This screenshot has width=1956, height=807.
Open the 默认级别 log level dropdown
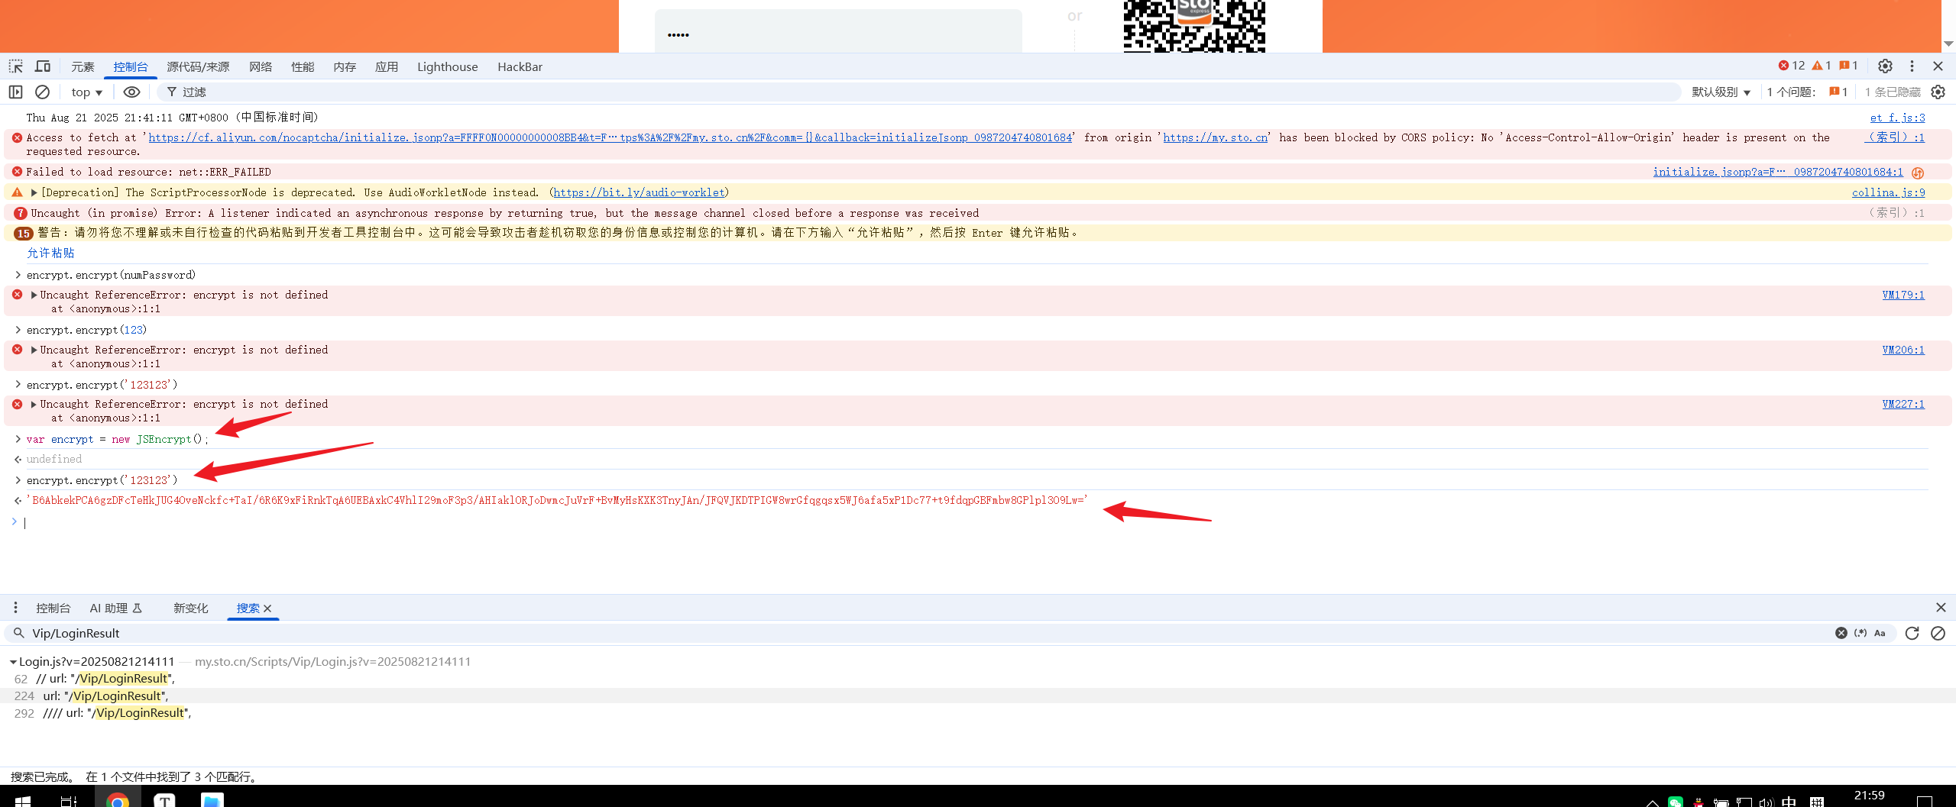tap(1721, 92)
